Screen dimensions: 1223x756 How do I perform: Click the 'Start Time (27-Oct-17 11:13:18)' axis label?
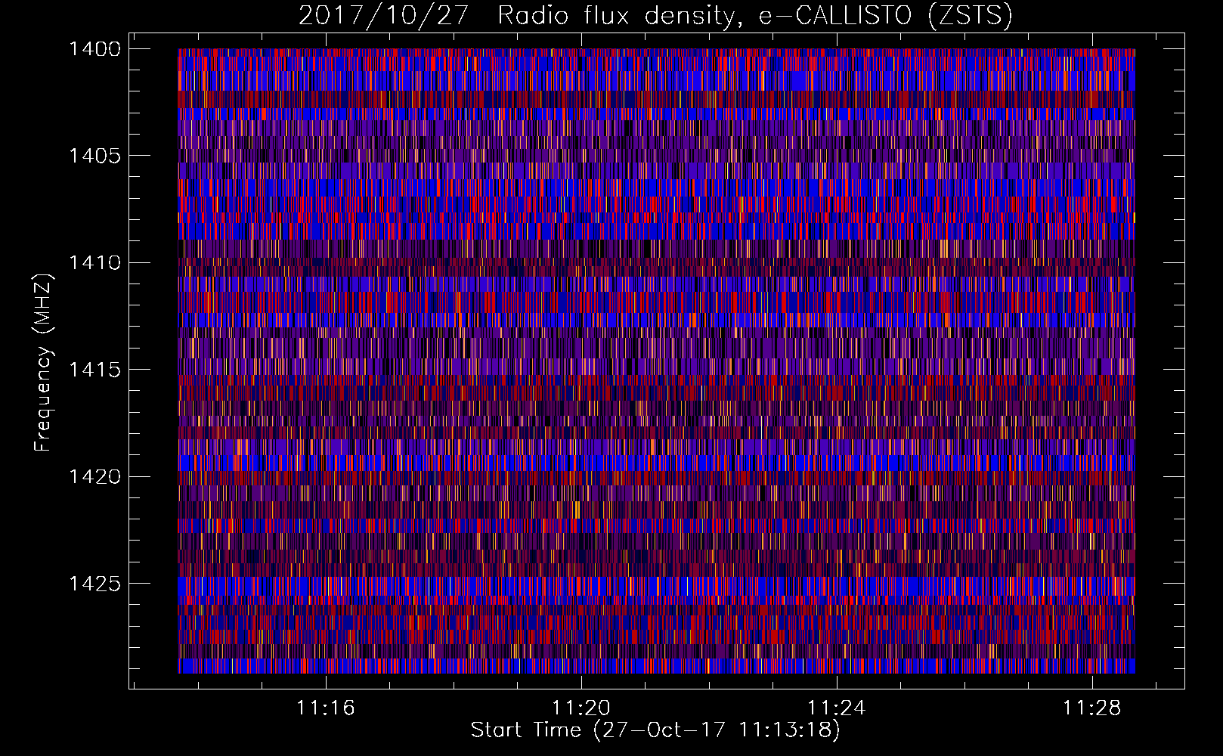[x=655, y=730]
